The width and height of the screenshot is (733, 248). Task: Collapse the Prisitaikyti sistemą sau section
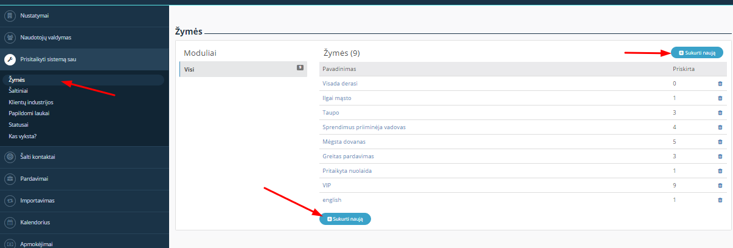pos(85,59)
